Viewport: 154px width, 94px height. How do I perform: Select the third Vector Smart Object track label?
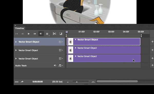click(x=28, y=59)
